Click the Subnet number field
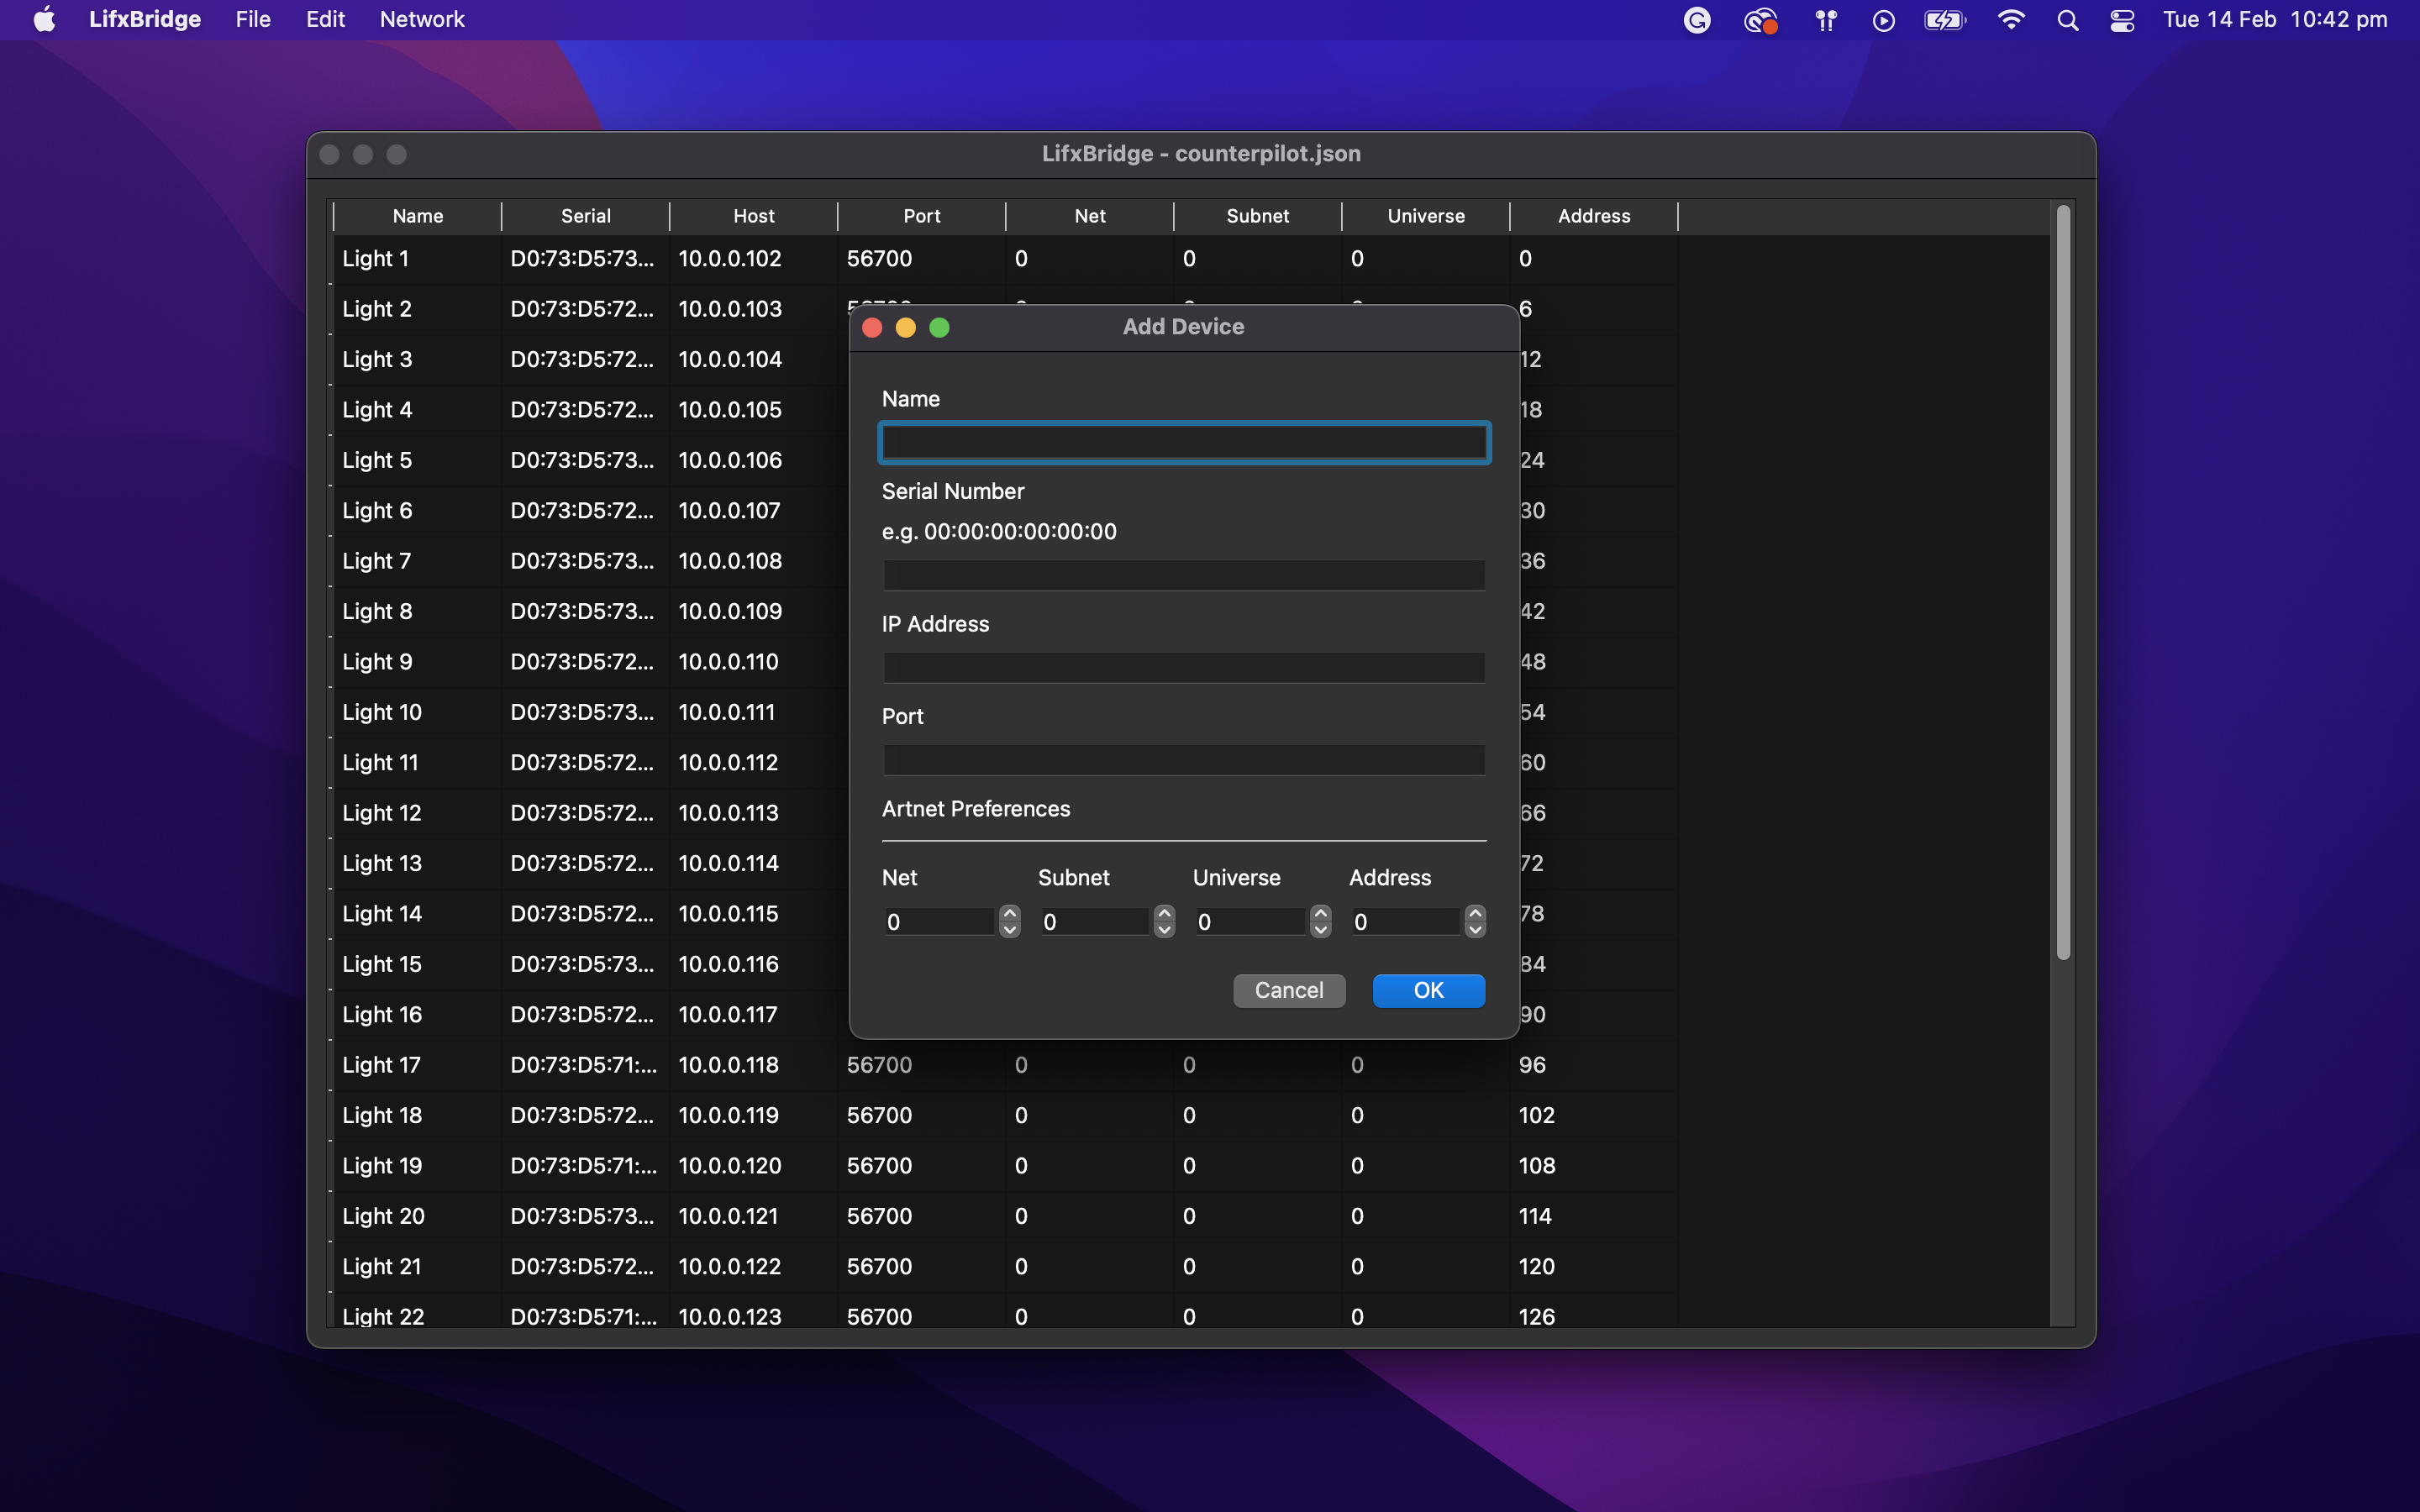2420x1512 pixels. pos(1095,921)
